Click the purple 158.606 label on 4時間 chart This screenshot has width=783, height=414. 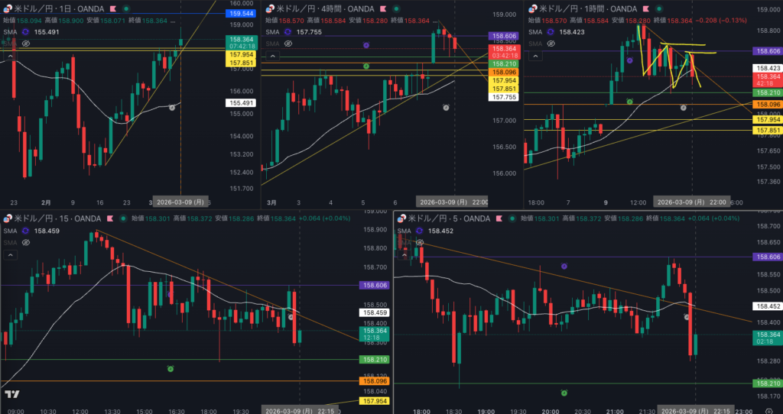pyautogui.click(x=503, y=37)
